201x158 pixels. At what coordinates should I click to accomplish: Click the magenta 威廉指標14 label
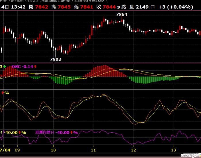[45, 132]
